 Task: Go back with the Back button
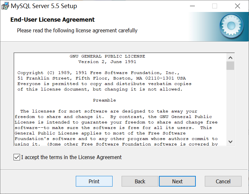pos(140,181)
